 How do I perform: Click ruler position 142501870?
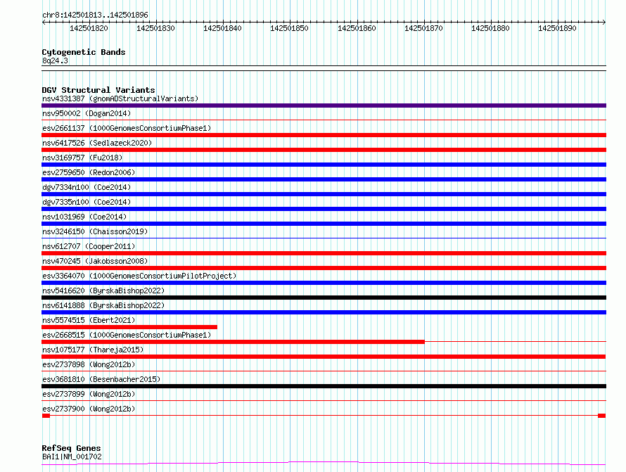(x=423, y=28)
